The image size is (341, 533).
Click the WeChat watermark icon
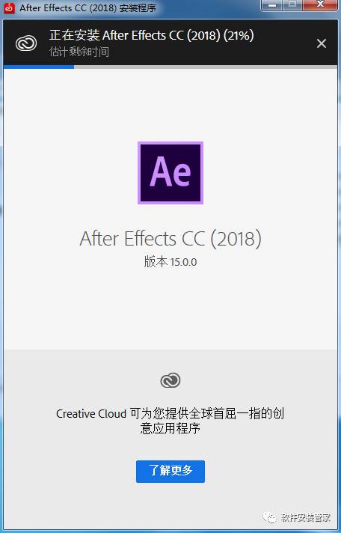(x=269, y=518)
